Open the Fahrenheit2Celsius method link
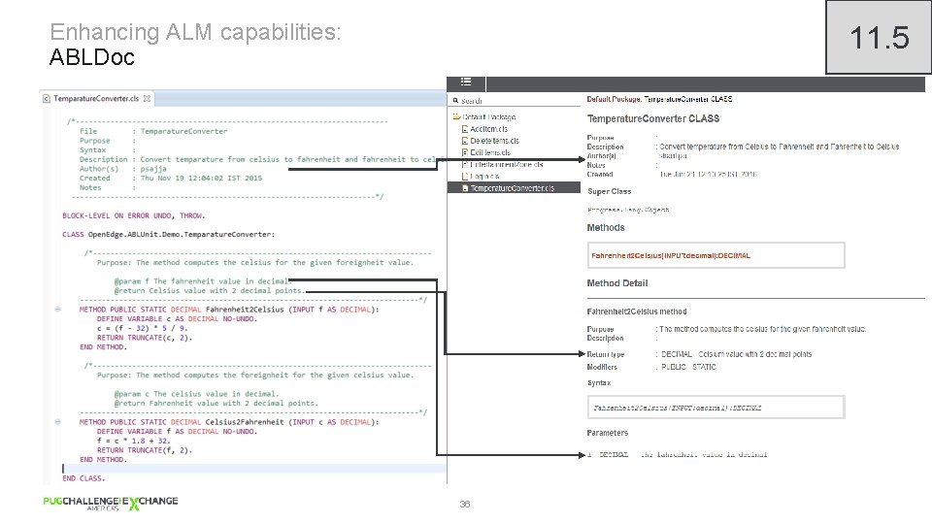Screen dimensions: 932x524 pyautogui.click(x=671, y=255)
